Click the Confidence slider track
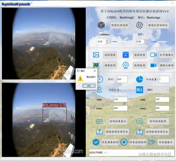Image resolution: width=176 pixels, height=161 pixels. (120, 42)
